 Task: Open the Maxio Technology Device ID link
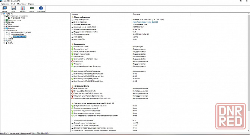tap(145, 22)
